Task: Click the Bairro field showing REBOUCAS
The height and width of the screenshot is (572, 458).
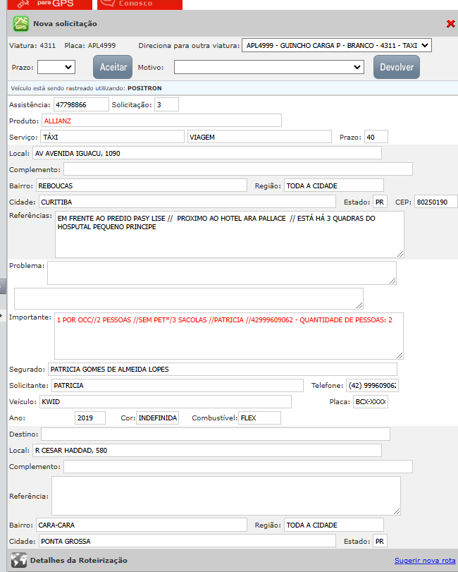Action: pyautogui.click(x=142, y=185)
